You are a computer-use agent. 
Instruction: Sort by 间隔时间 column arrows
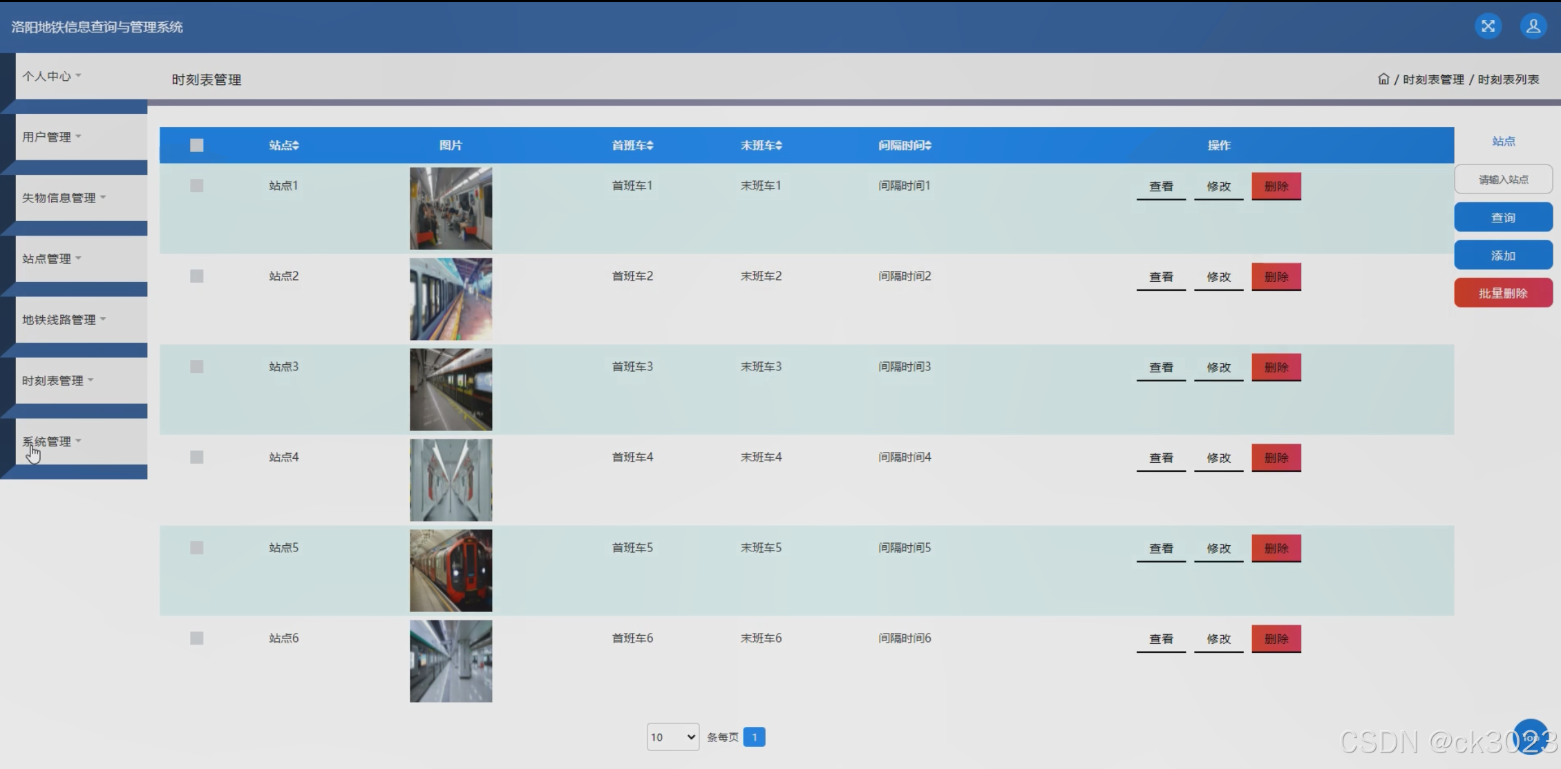click(928, 146)
